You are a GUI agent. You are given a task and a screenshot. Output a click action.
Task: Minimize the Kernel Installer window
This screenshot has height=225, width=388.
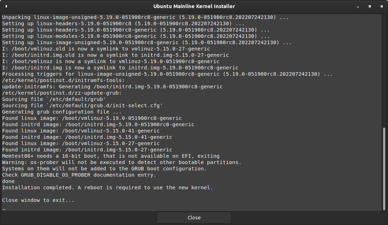358,6
